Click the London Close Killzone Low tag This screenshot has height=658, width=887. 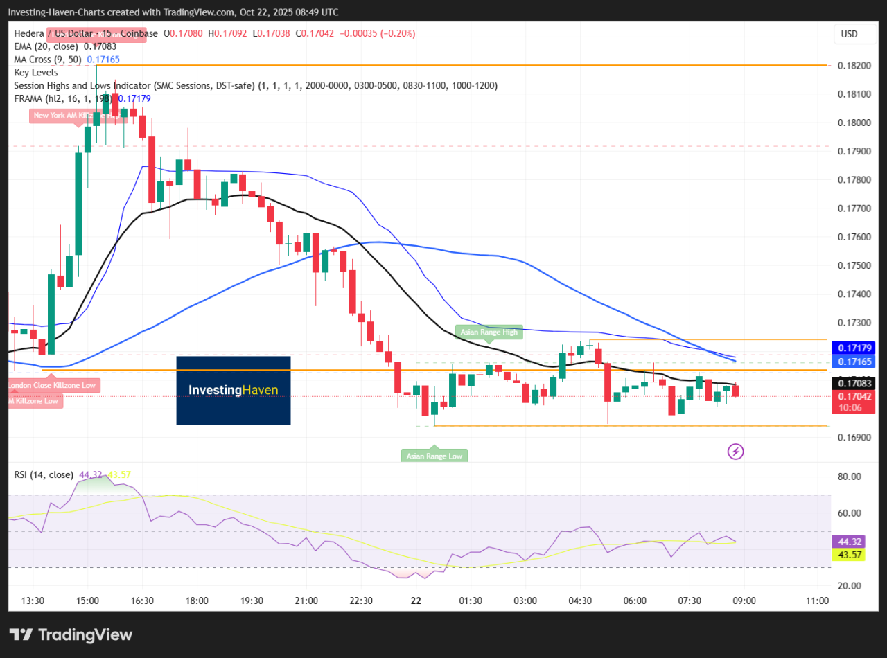point(53,385)
